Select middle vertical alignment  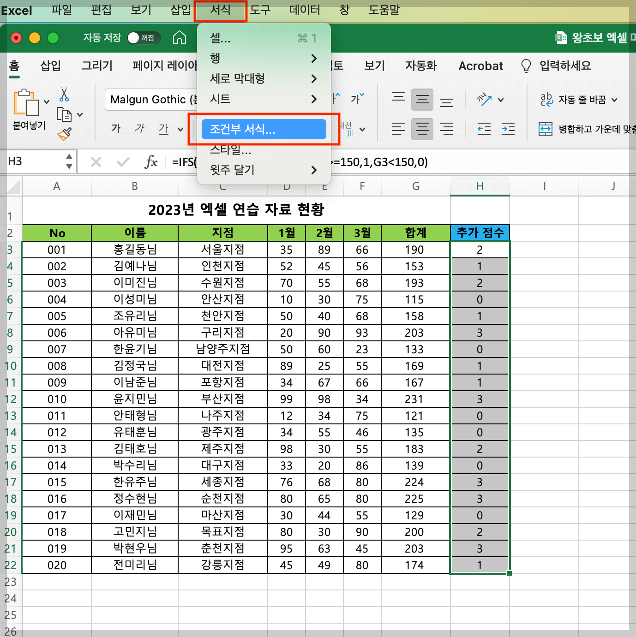(x=422, y=100)
